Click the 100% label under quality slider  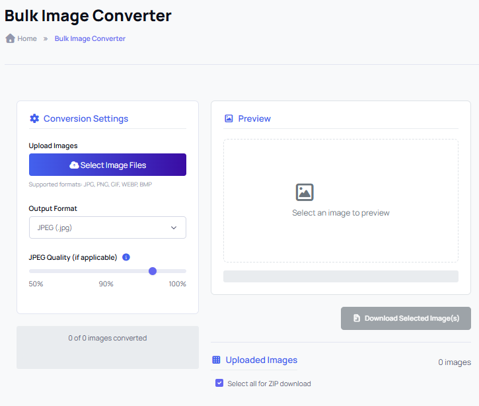tap(177, 284)
